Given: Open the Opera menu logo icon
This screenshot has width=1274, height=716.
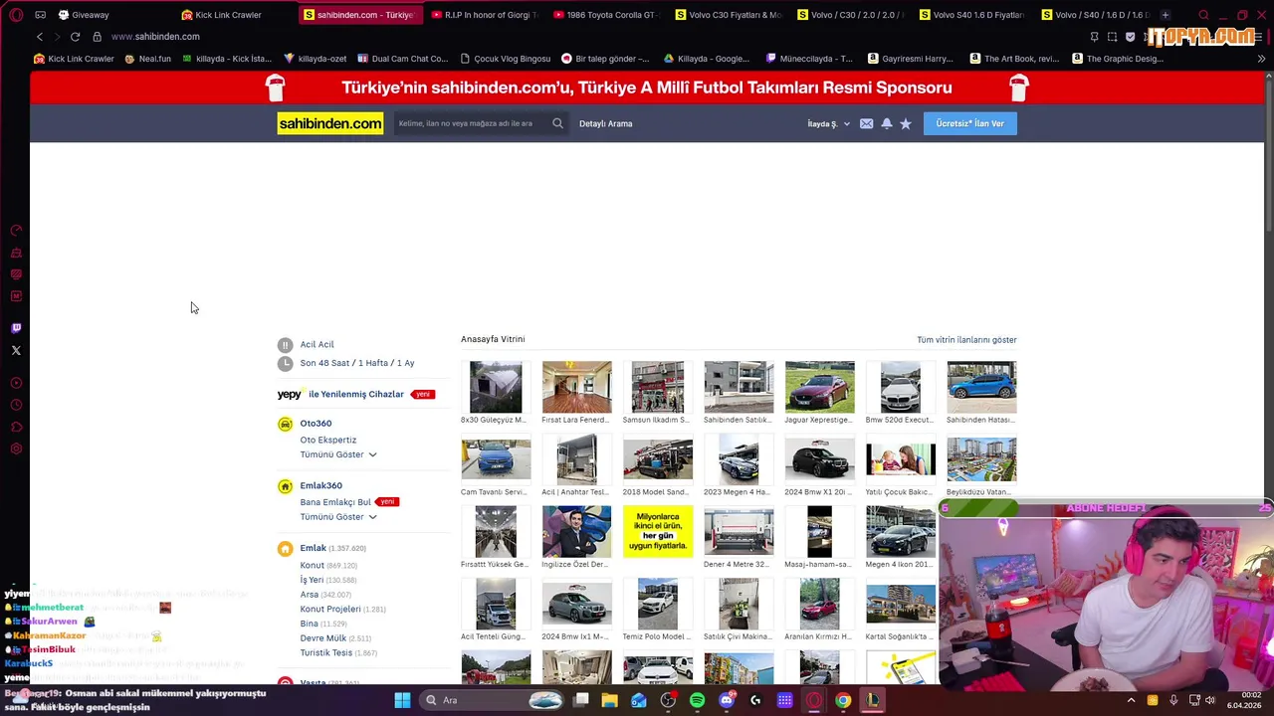Looking at the screenshot, I should 16,15.
